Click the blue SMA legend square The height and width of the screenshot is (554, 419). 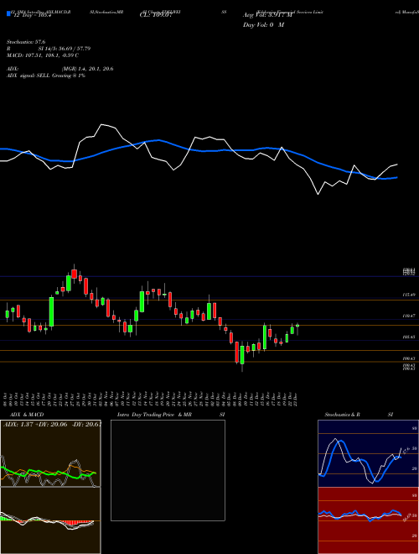(x=8, y=14)
